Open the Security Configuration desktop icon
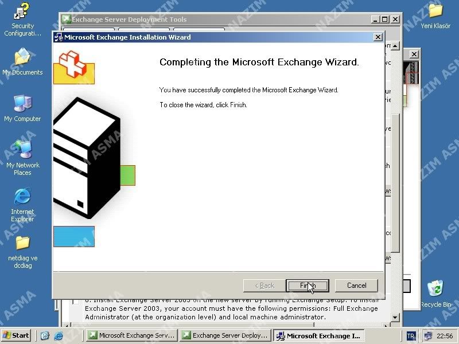The height and width of the screenshot is (344, 459). (x=22, y=19)
